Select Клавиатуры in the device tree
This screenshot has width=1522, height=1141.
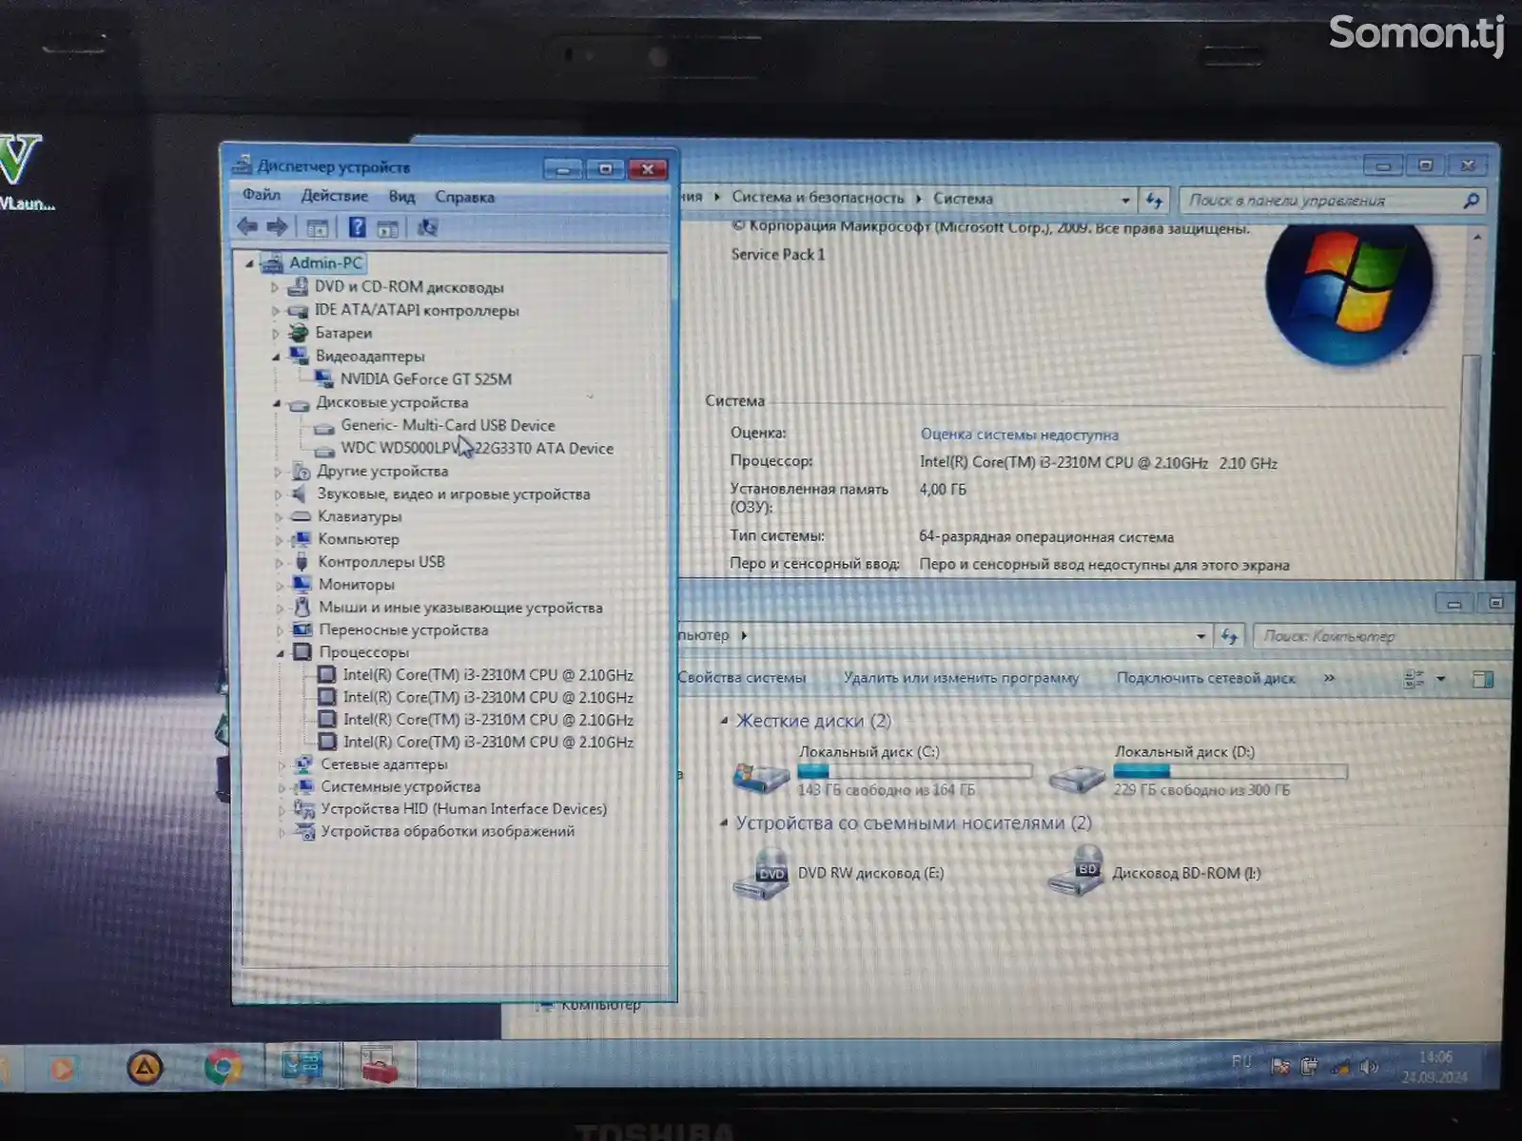[x=360, y=516]
